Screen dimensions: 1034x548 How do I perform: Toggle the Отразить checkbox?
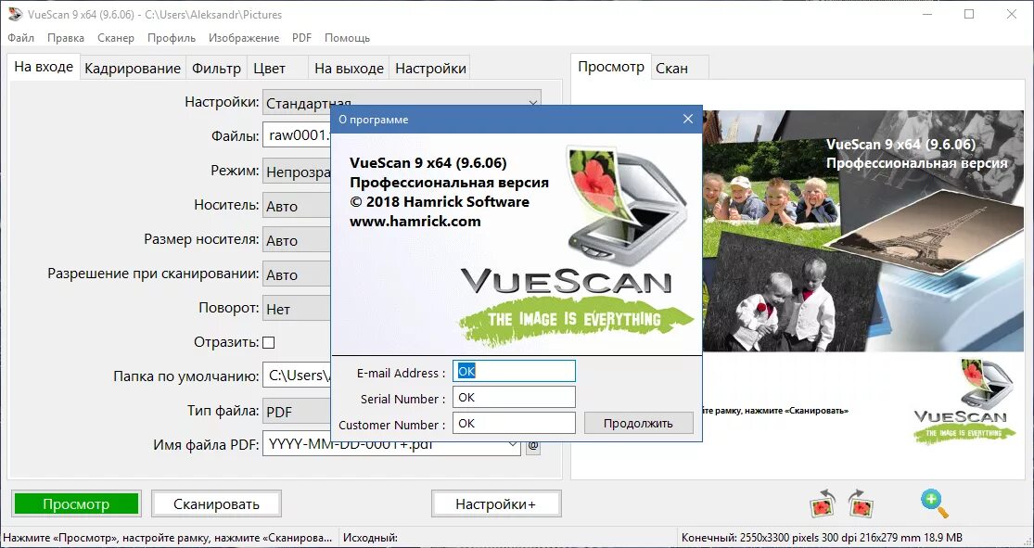[x=268, y=342]
